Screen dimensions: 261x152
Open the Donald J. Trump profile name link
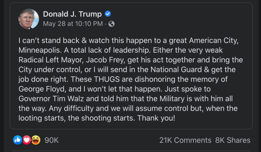click(73, 14)
